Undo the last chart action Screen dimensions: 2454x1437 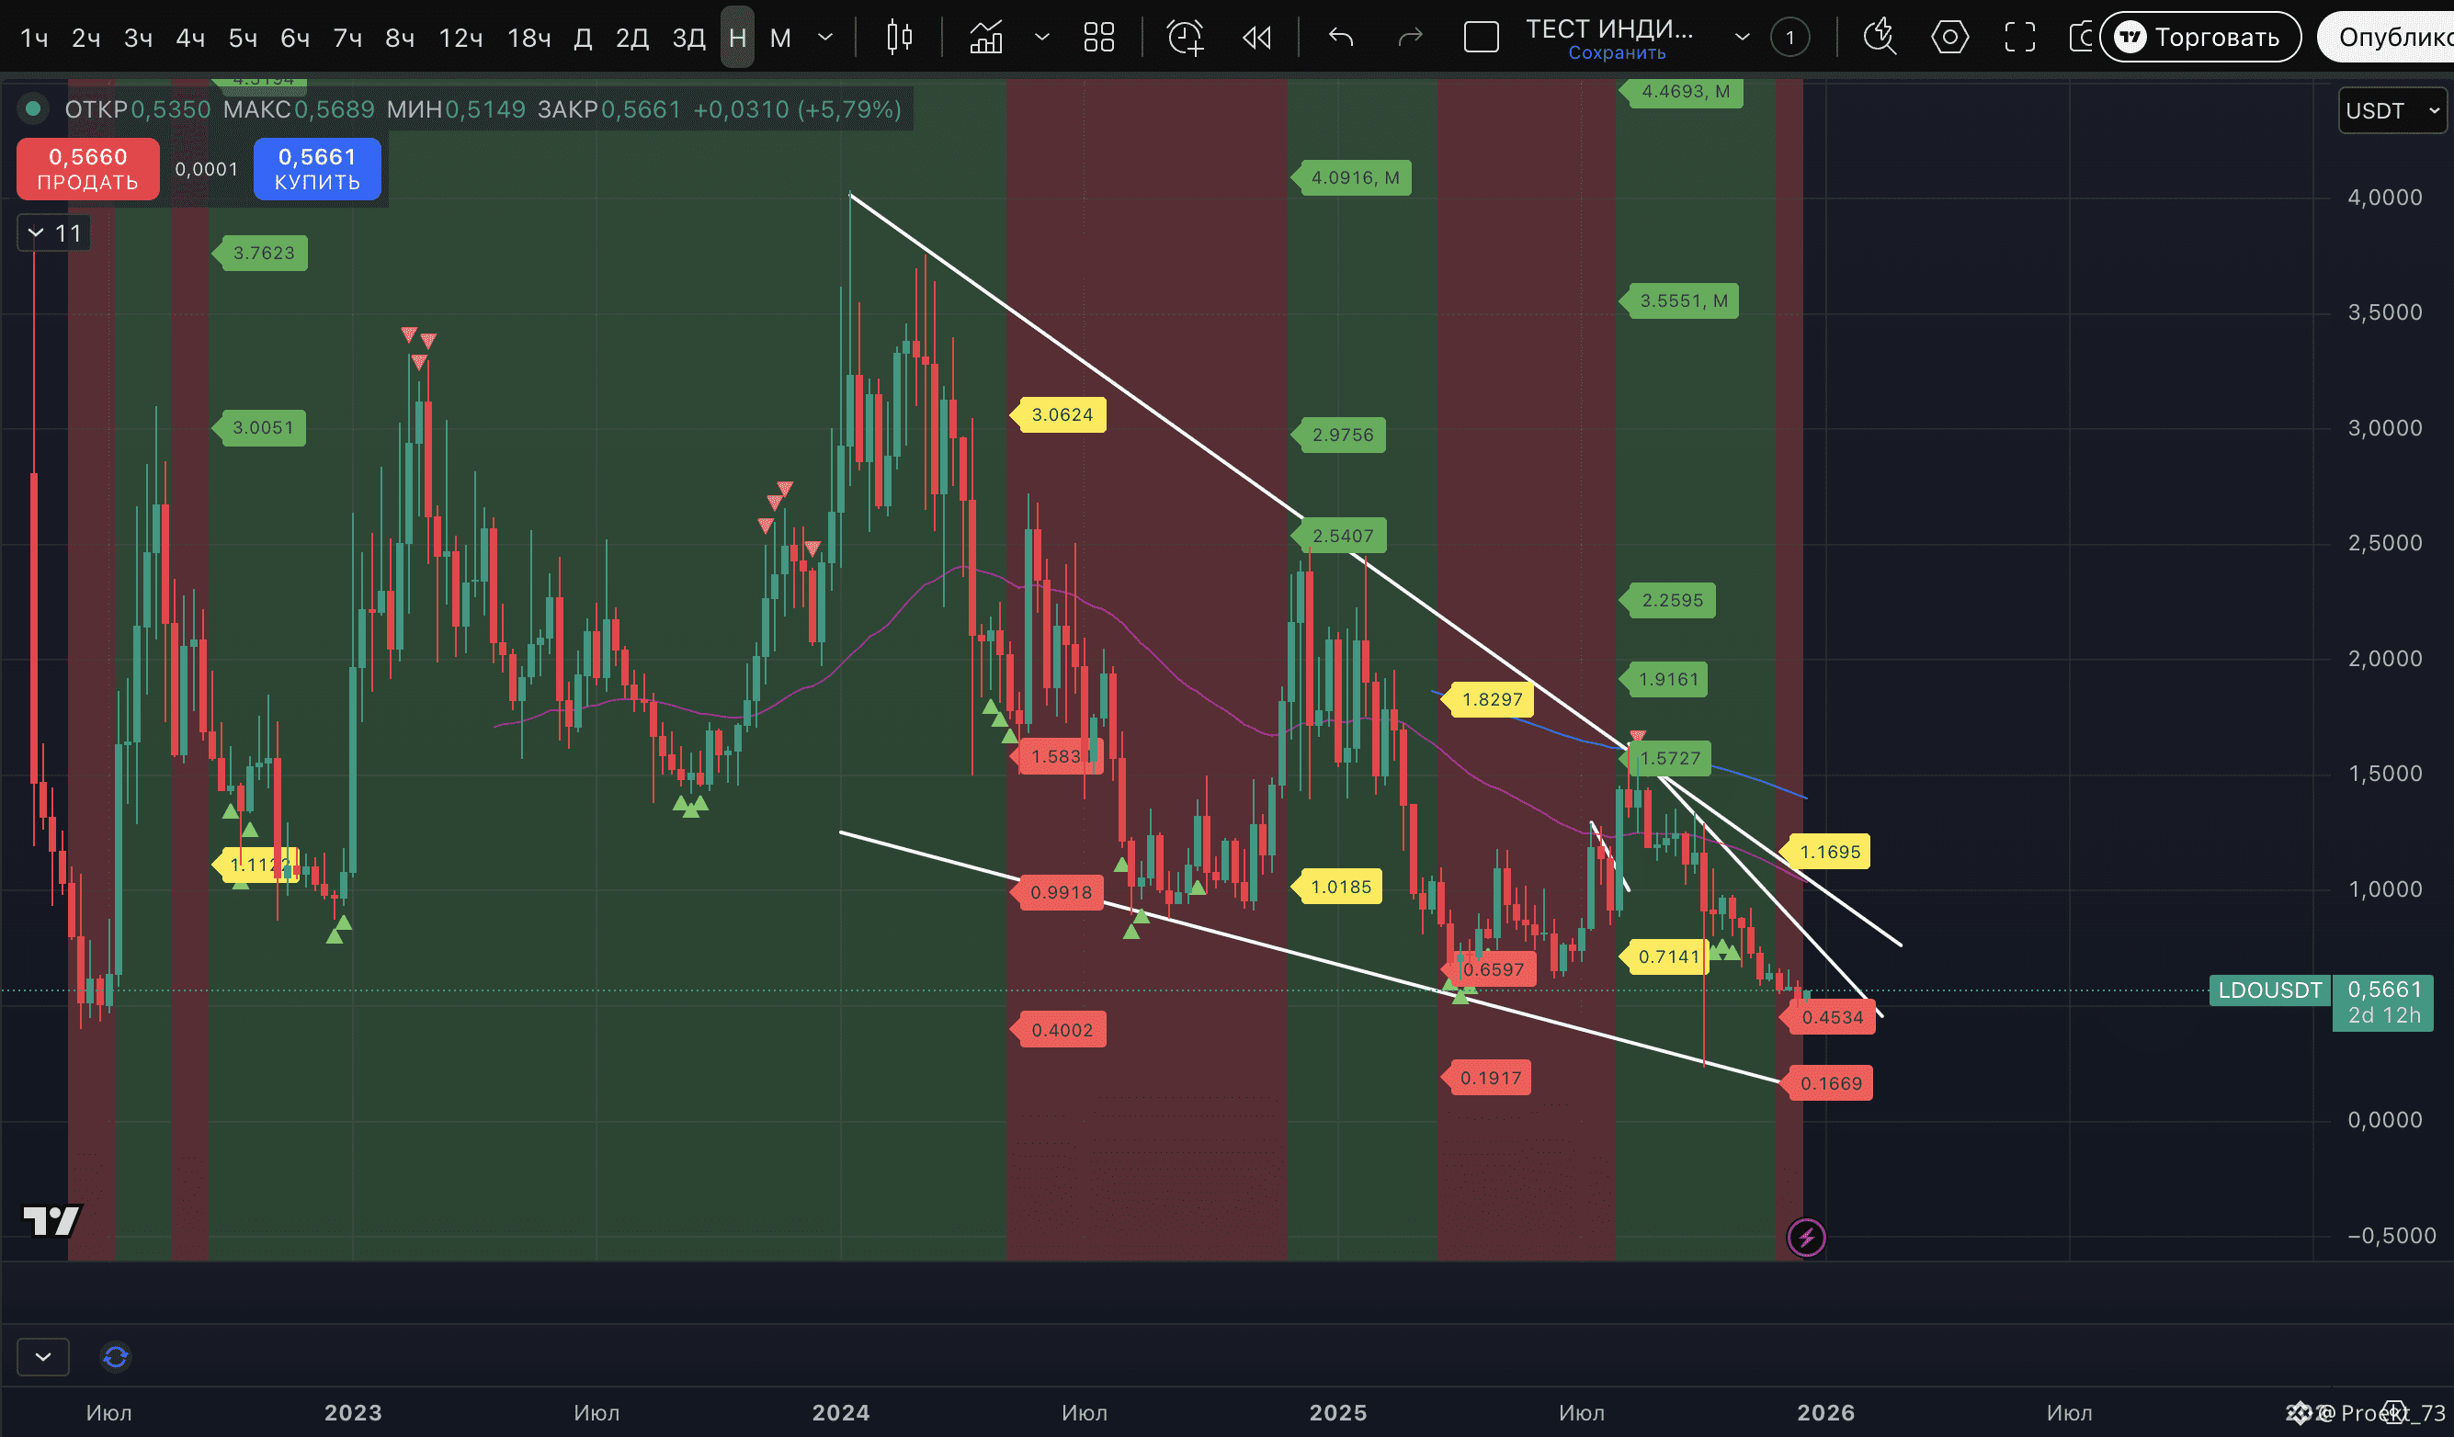1341,38
